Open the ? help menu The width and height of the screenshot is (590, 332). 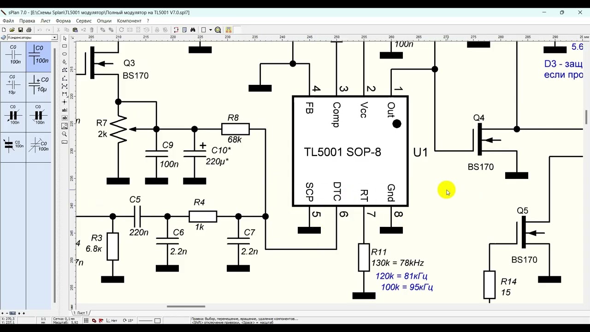pyautogui.click(x=148, y=21)
